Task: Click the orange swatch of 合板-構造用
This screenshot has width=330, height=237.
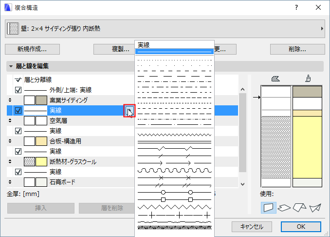Action: [41, 141]
